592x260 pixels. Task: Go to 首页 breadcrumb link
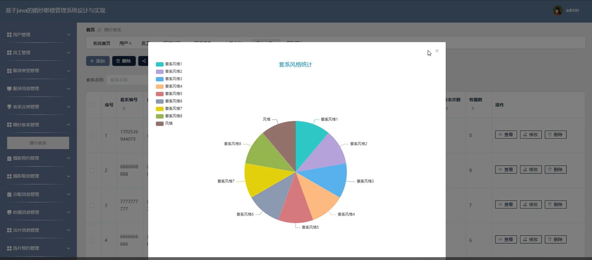90,30
